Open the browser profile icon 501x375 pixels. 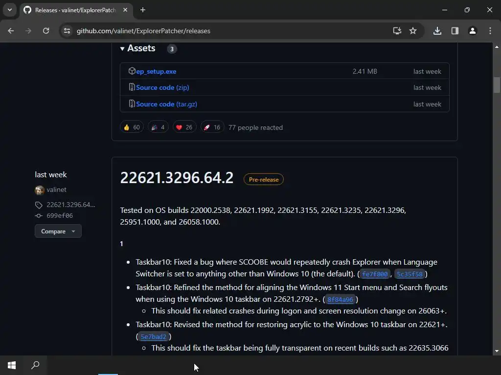pos(473,31)
